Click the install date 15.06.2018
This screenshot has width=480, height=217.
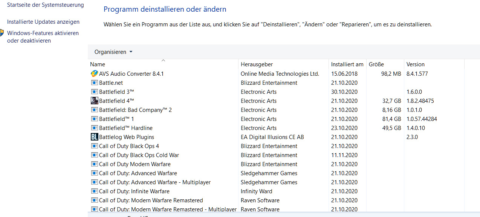tap(344, 74)
